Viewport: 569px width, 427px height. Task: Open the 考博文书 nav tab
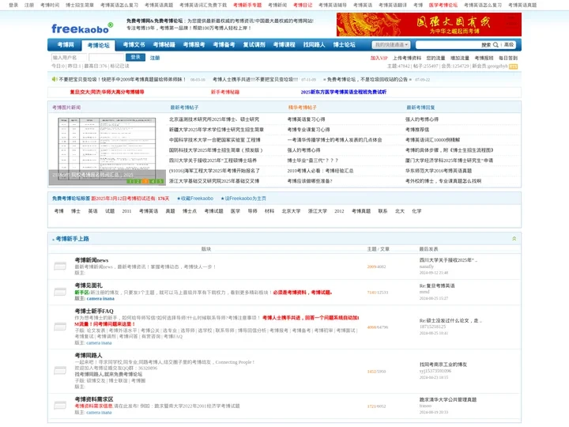pyautogui.click(x=134, y=44)
